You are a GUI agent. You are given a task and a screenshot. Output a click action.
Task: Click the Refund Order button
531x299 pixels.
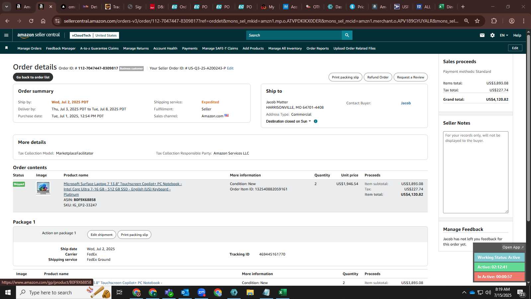point(378,77)
